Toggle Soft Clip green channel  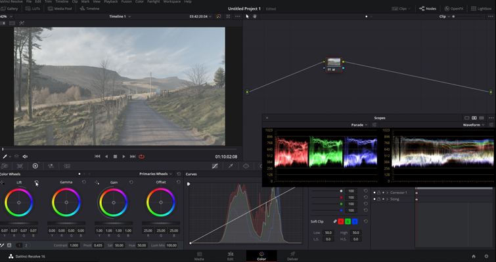[348, 221]
